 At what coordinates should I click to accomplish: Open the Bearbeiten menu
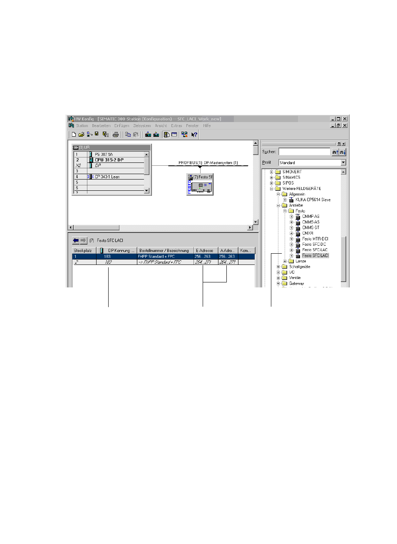coord(101,125)
